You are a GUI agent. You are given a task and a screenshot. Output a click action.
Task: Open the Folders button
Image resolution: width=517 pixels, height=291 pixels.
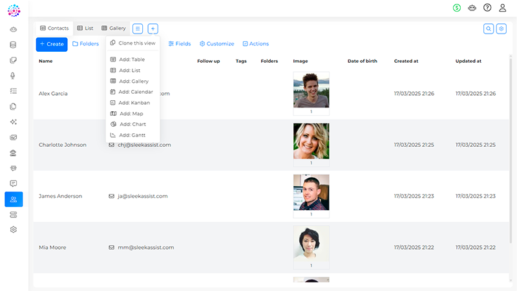click(86, 44)
